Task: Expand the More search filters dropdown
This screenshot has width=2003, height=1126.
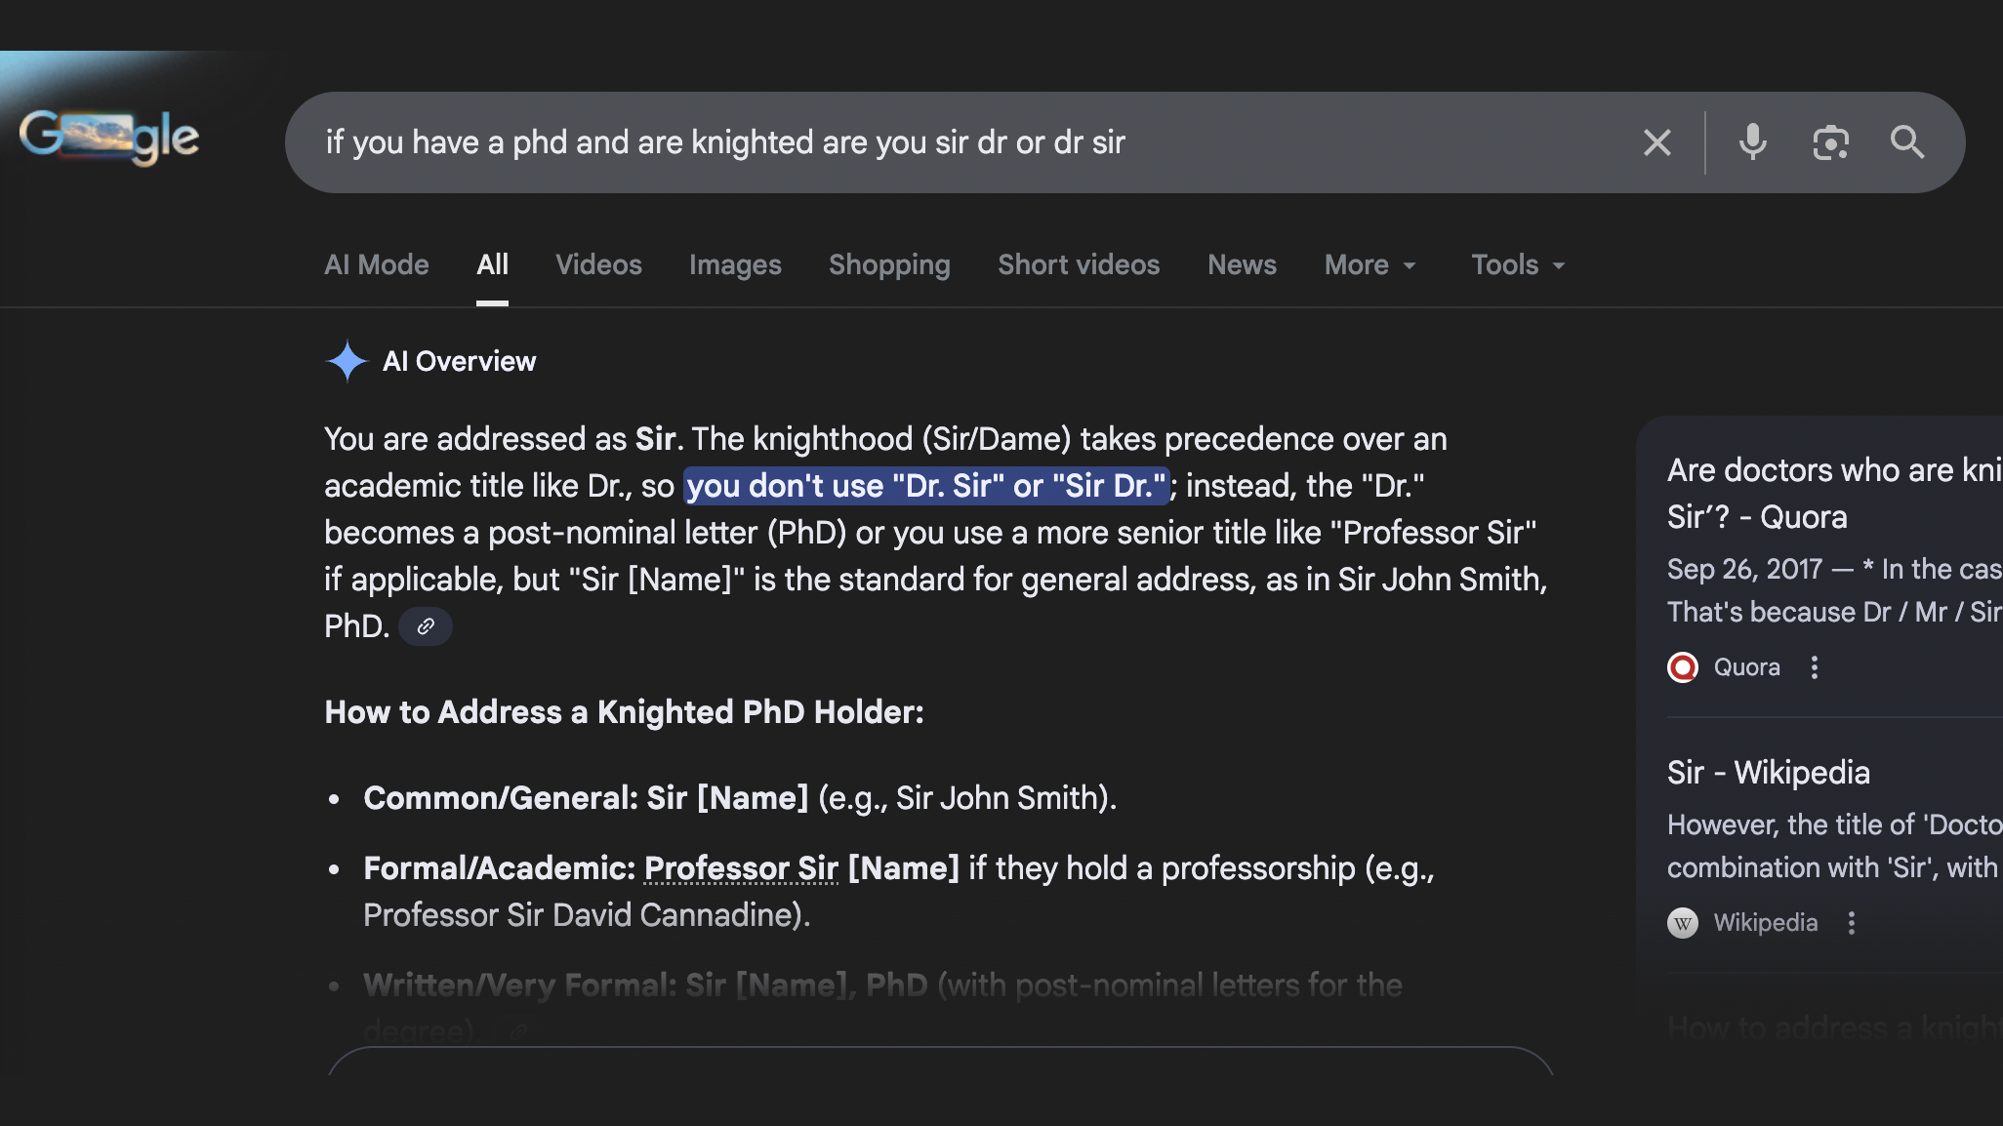Action: tap(1369, 265)
